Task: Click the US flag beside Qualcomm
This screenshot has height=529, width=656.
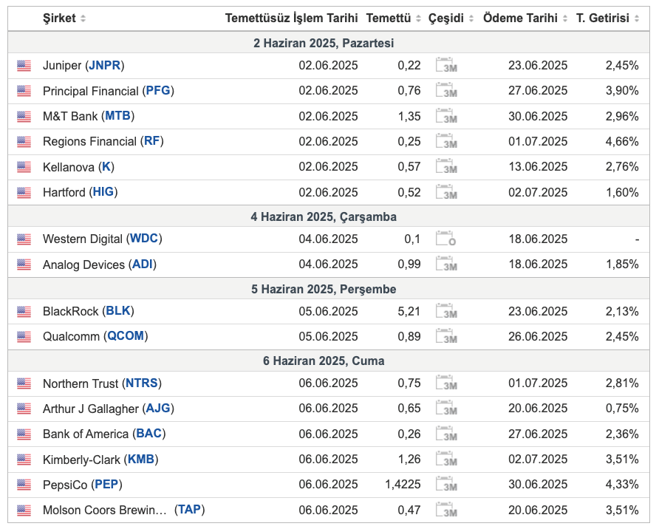Action: point(24,336)
